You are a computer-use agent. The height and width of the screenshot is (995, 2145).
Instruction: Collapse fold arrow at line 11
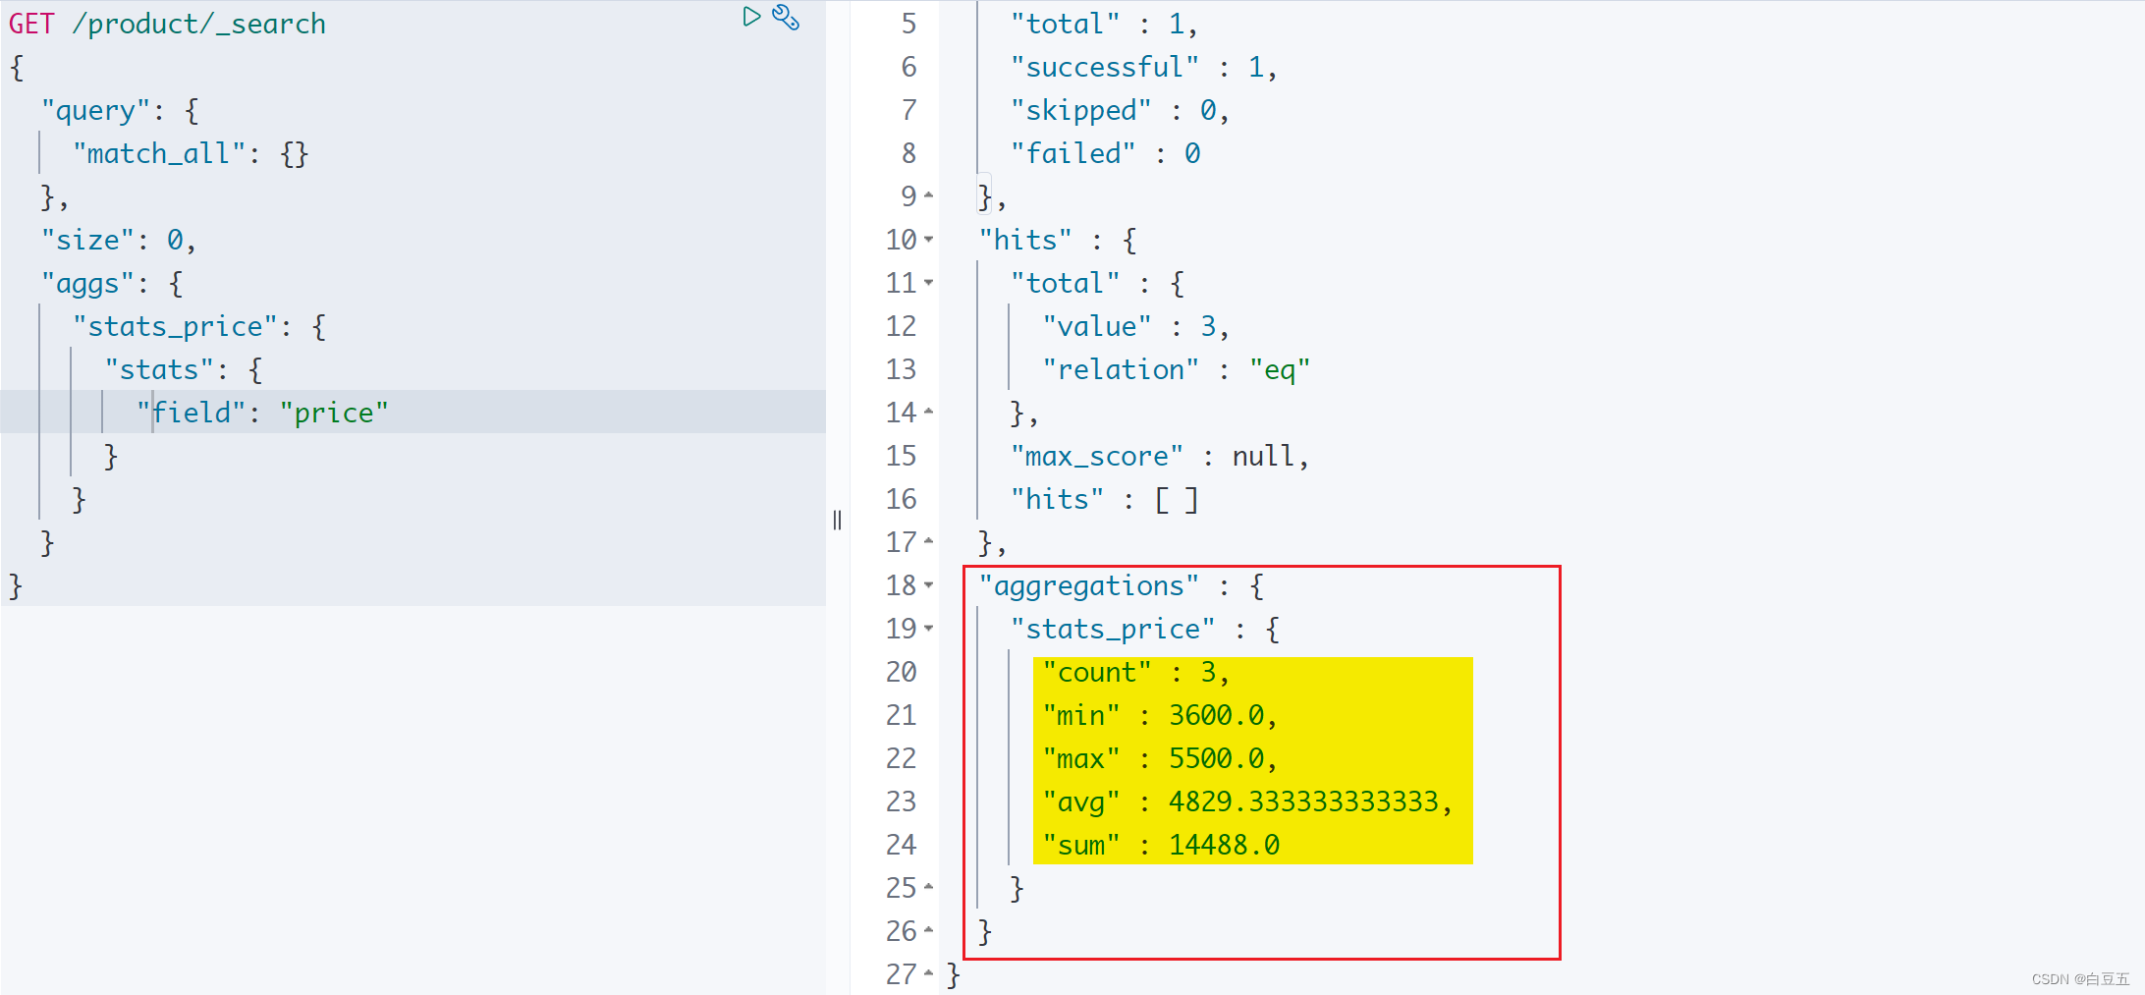coord(929,282)
